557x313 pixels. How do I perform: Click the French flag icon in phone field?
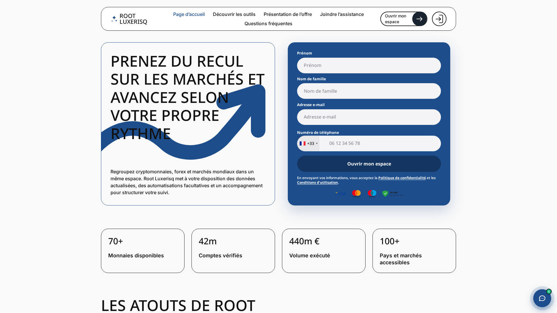click(303, 143)
